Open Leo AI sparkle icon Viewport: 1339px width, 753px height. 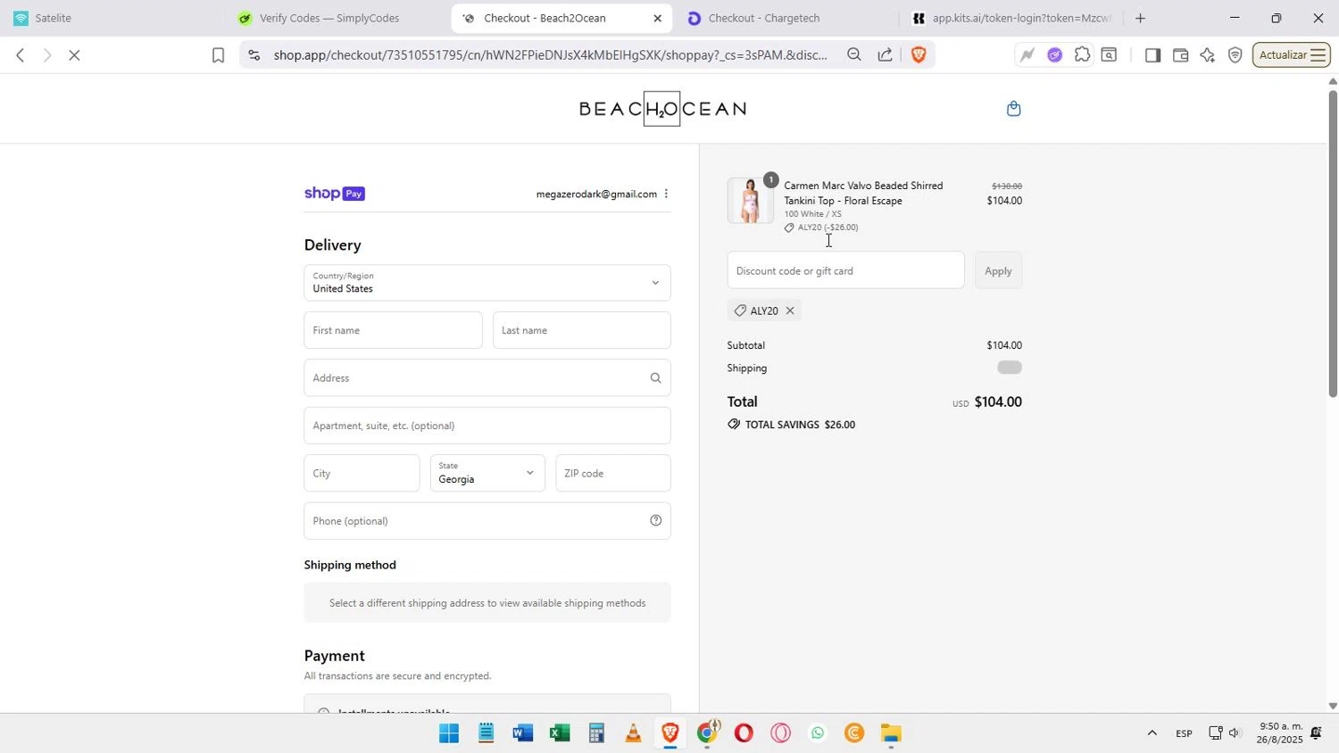coord(1208,55)
